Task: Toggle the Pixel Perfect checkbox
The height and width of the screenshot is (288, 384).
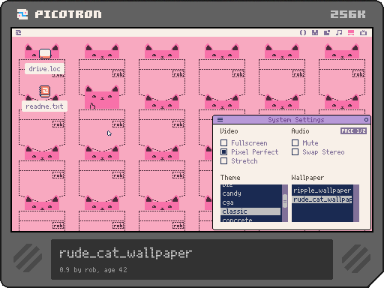Action: pyautogui.click(x=223, y=151)
